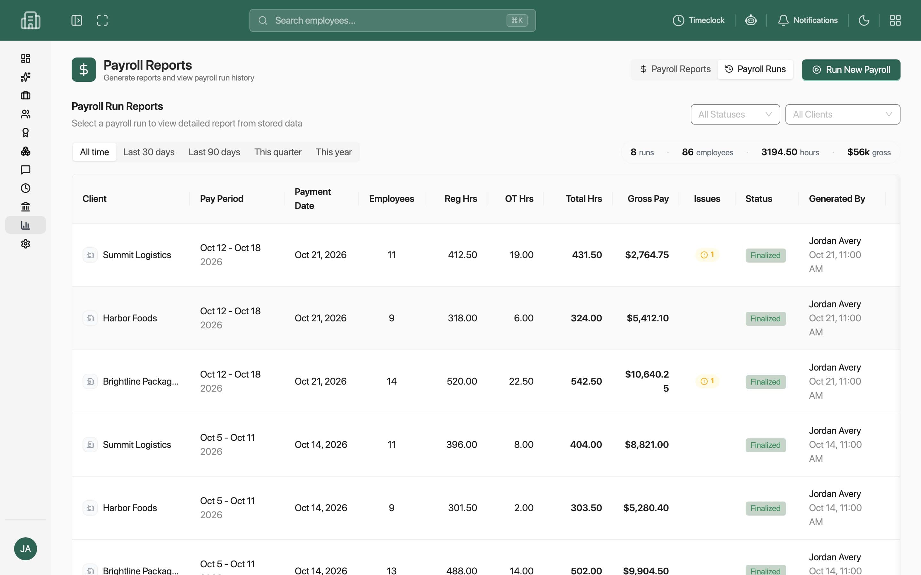Select This quarter filter
This screenshot has width=921, height=575.
(x=278, y=152)
